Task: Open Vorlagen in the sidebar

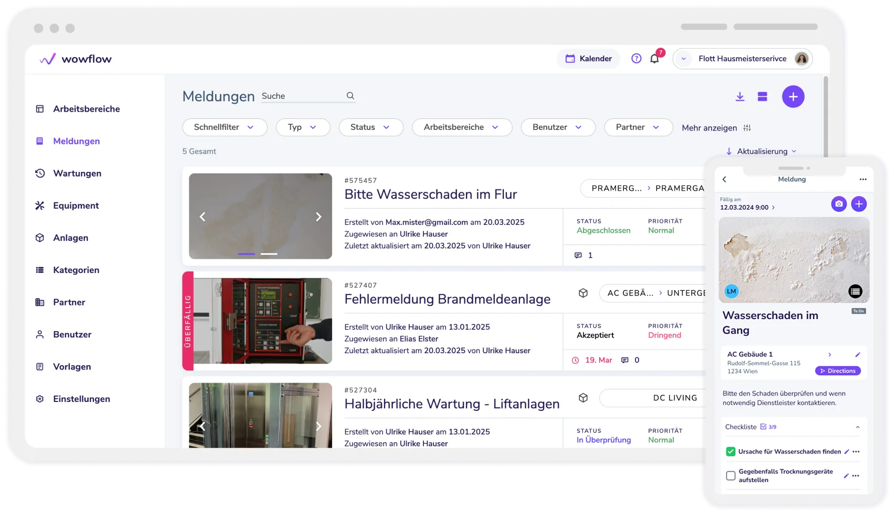Action: click(63, 367)
